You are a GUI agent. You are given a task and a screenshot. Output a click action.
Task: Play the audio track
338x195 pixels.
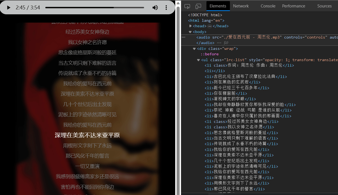coord(9,7)
